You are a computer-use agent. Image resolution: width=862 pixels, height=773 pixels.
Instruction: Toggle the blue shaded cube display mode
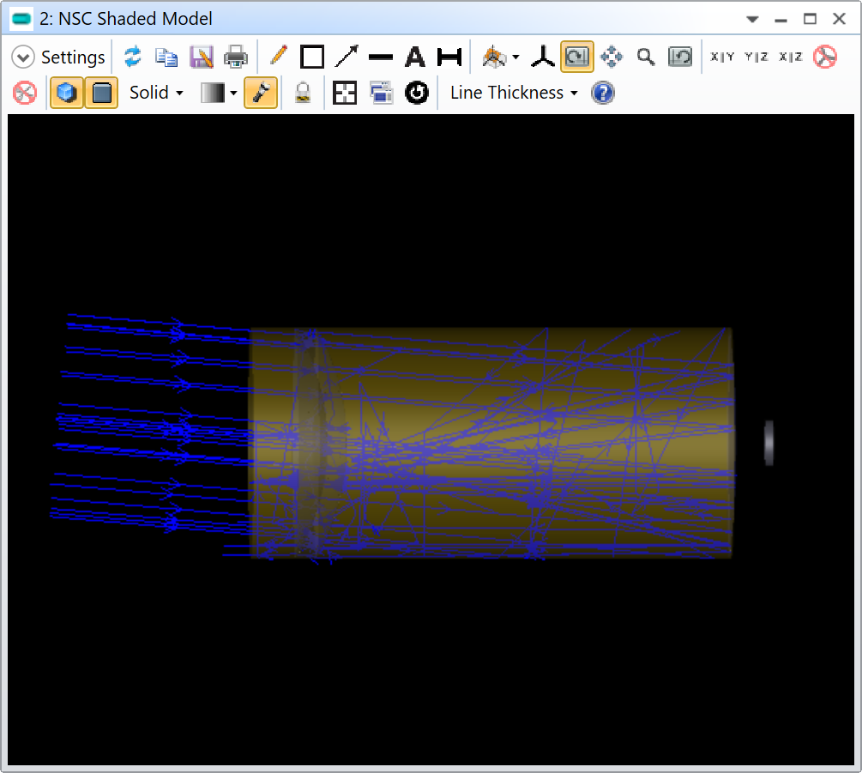pos(67,93)
